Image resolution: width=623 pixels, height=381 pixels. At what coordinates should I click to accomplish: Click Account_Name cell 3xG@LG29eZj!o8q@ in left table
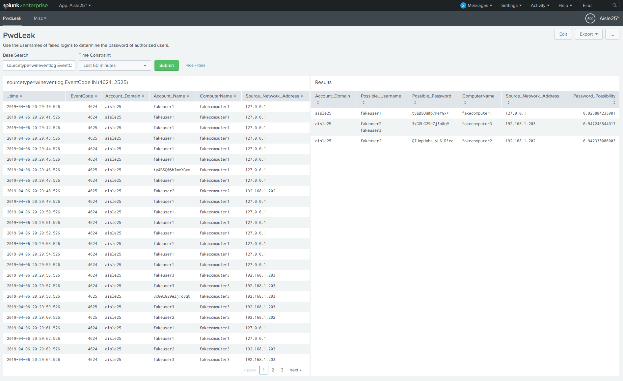click(172, 296)
